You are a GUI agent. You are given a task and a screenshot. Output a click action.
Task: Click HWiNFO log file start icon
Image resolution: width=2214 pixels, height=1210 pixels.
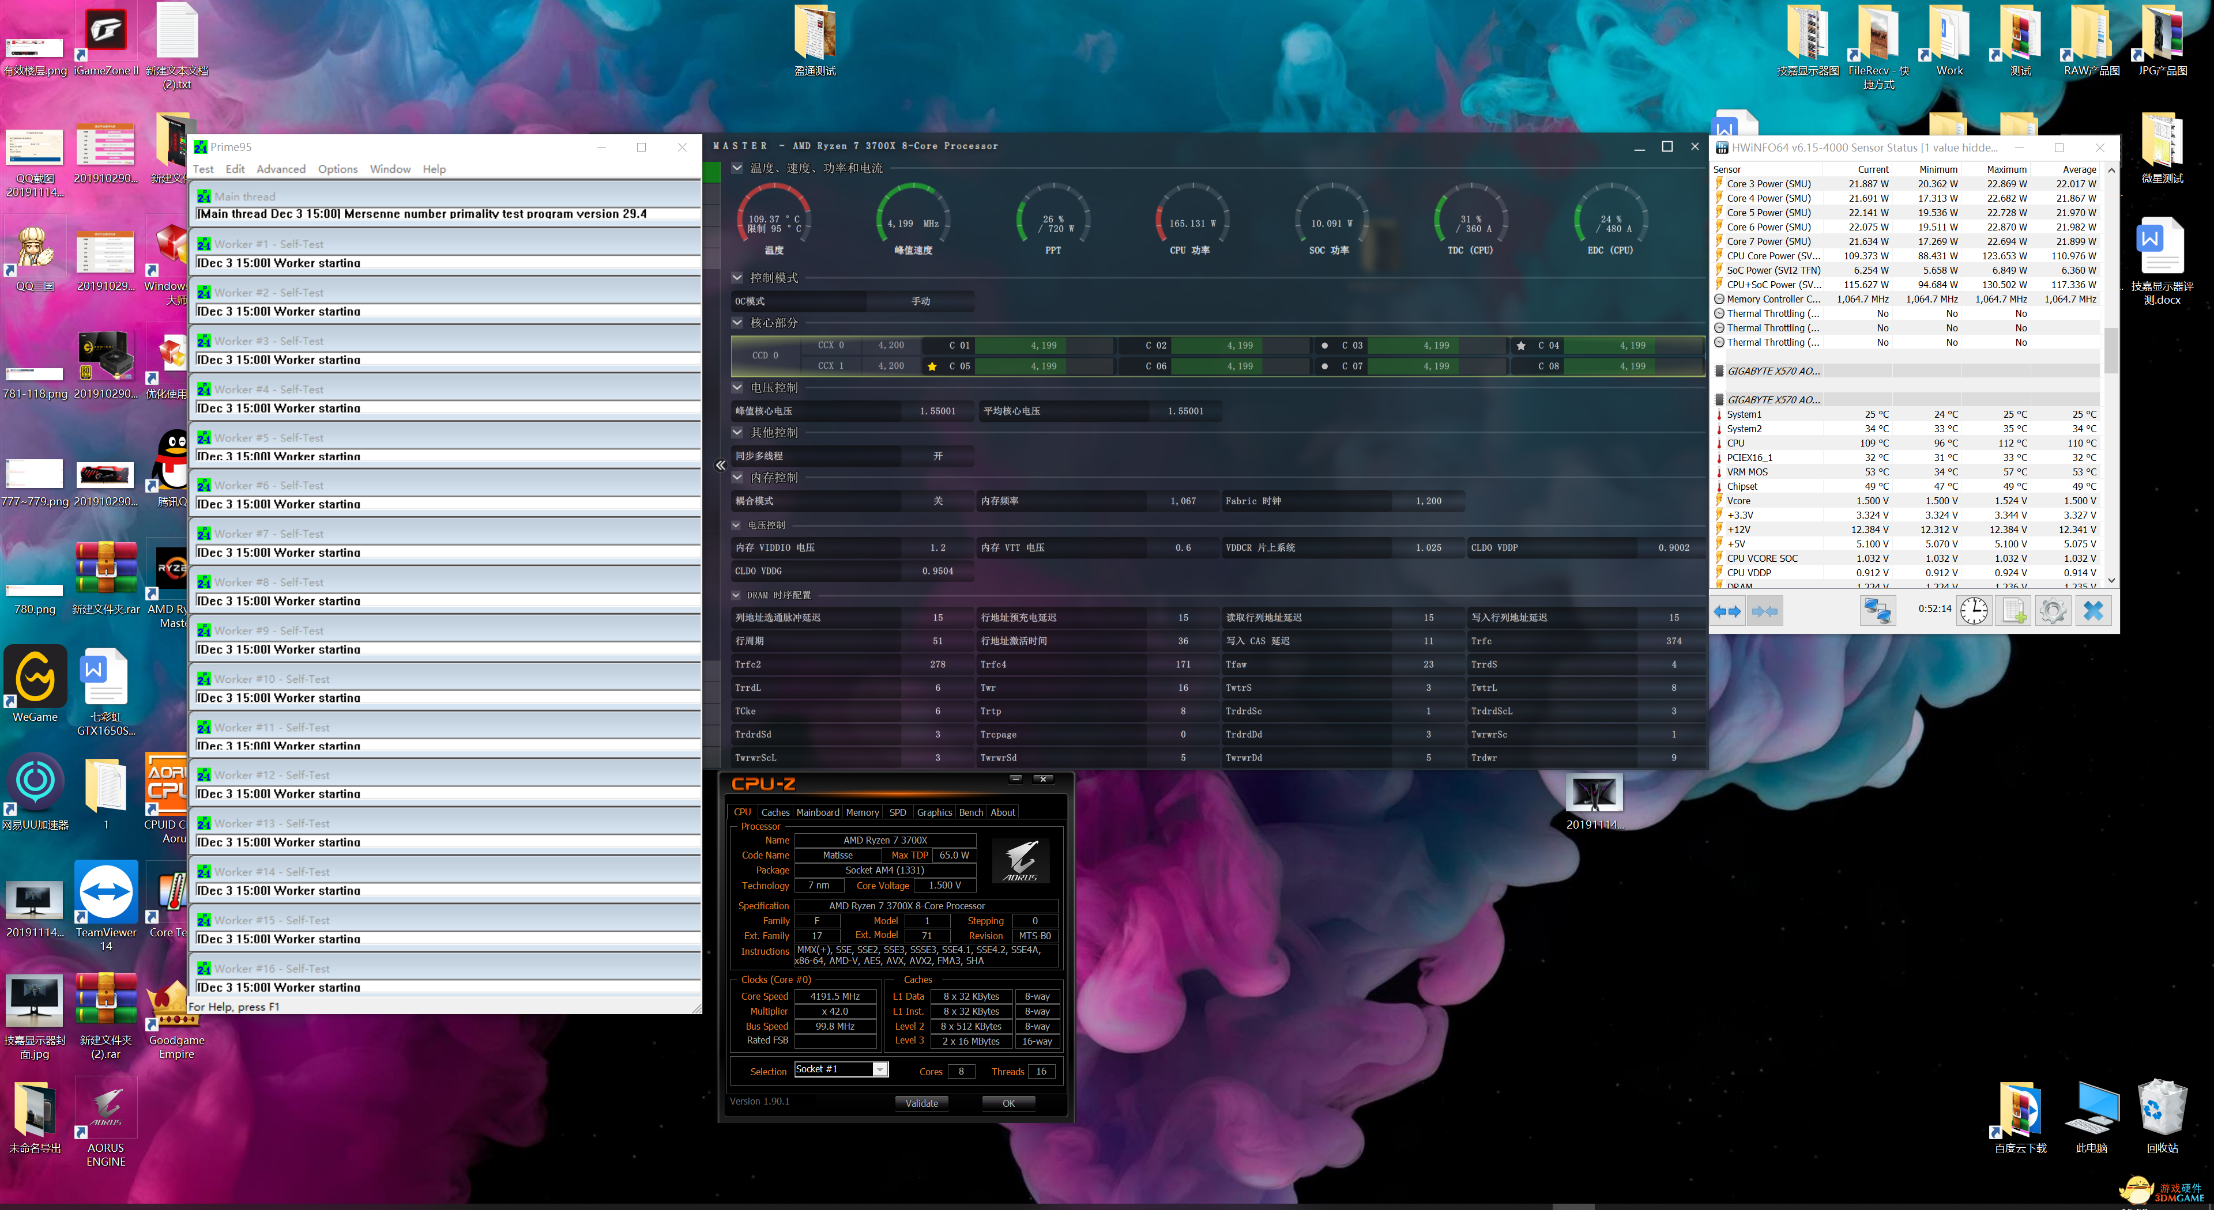point(2014,611)
